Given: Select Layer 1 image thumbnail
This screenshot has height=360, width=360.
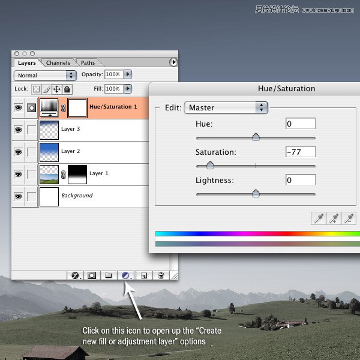Looking at the screenshot, I should pyautogui.click(x=49, y=175).
